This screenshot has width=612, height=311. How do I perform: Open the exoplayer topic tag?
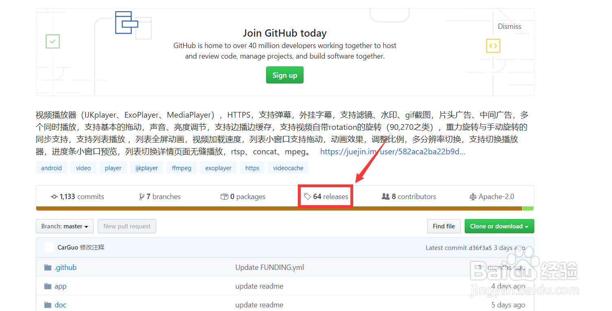coord(218,168)
